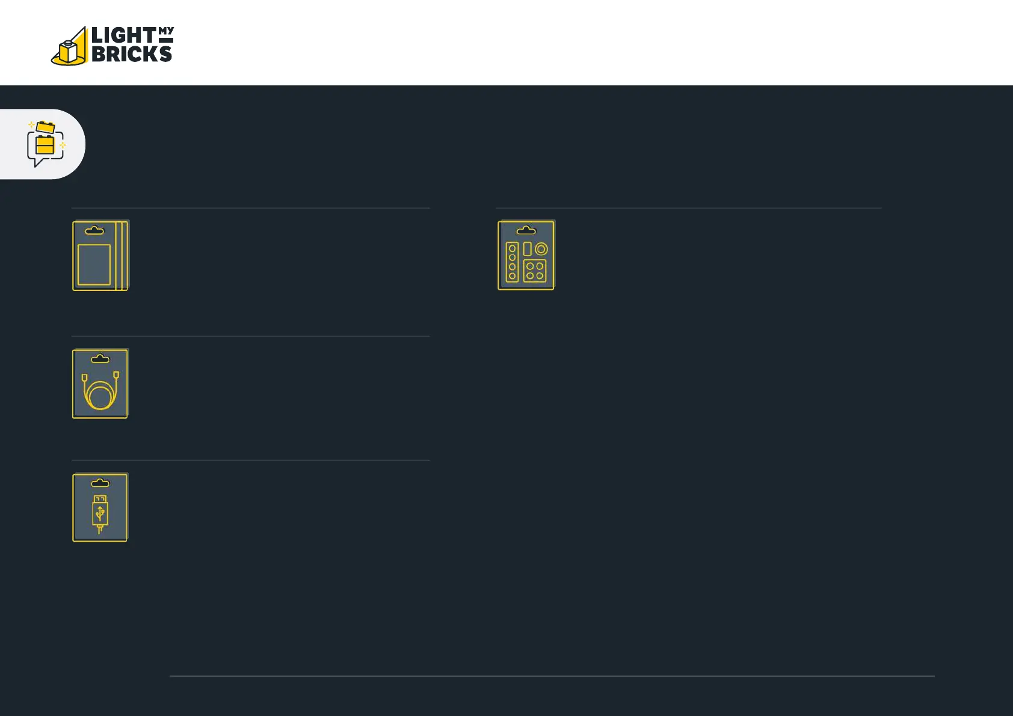Click the 2x2 plate in the parts package
This screenshot has width=1013, height=716.
(x=535, y=271)
